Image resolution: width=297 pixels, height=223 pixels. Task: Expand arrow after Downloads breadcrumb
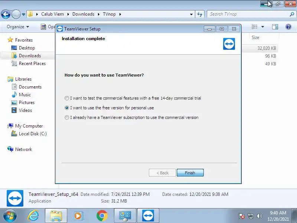coord(99,14)
